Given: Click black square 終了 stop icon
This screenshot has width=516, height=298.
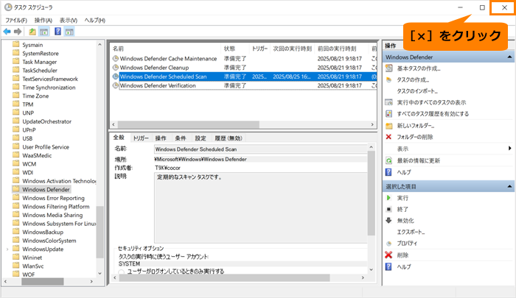Looking at the screenshot, I should click(x=388, y=209).
